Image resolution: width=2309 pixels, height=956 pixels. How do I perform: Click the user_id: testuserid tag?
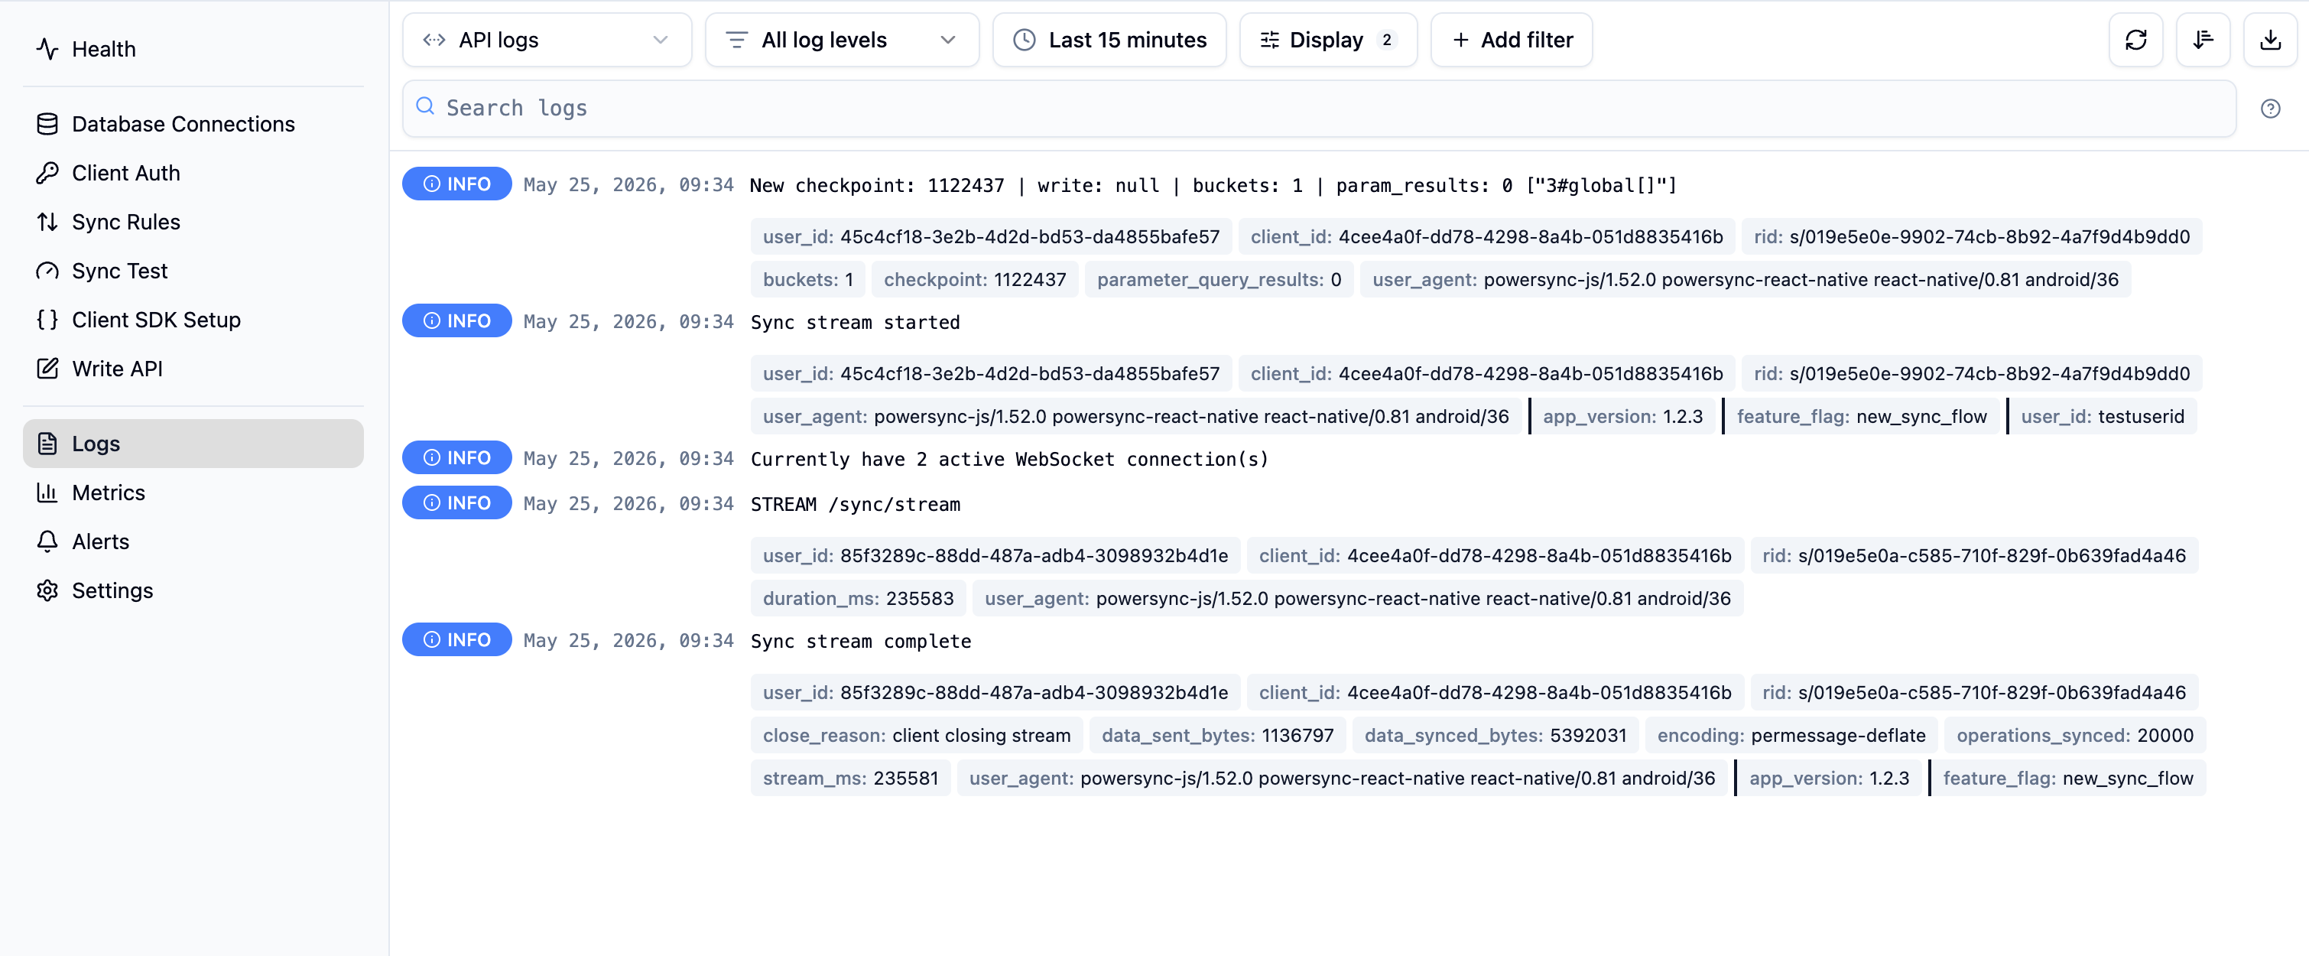(2102, 416)
